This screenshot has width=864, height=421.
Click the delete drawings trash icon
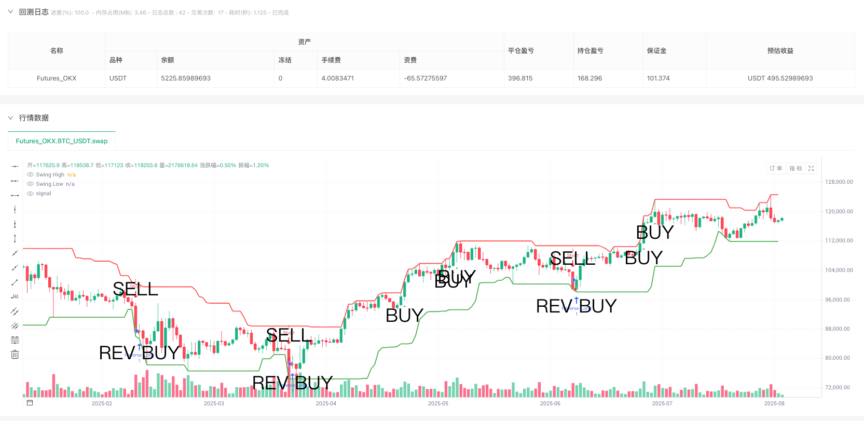15,355
